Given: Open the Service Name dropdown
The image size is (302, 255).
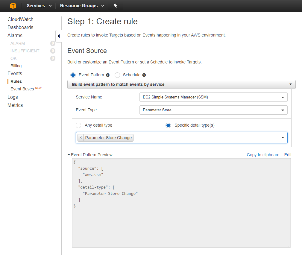Looking at the screenshot, I should point(213,97).
